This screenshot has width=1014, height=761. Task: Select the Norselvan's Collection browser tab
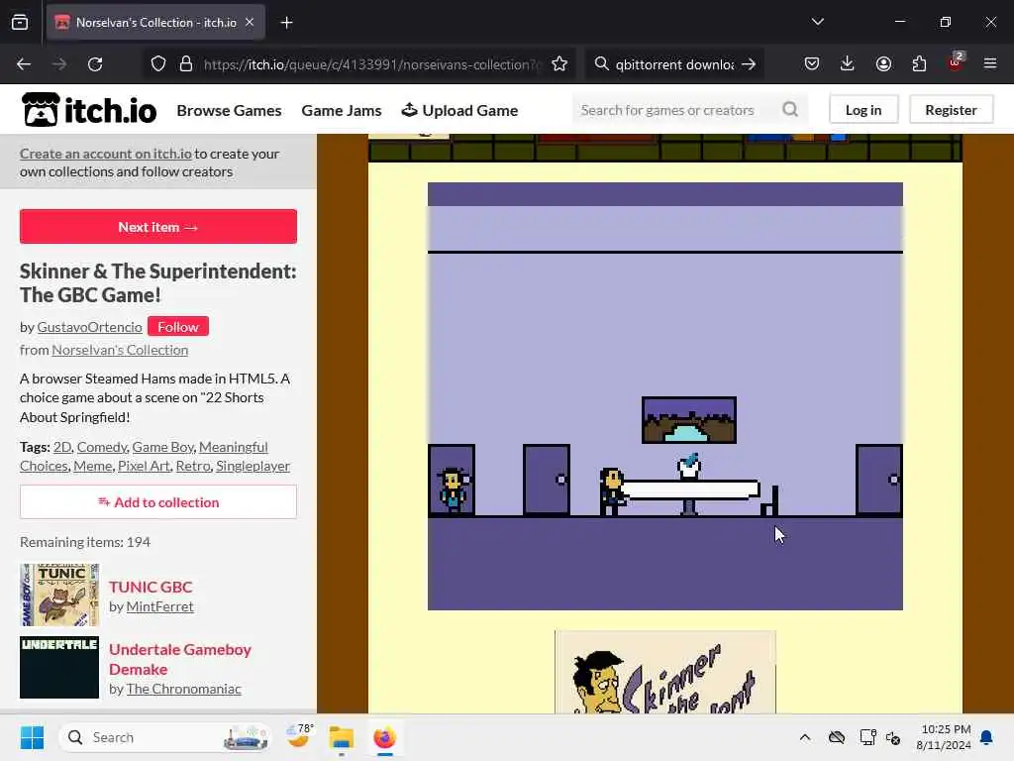point(155,22)
